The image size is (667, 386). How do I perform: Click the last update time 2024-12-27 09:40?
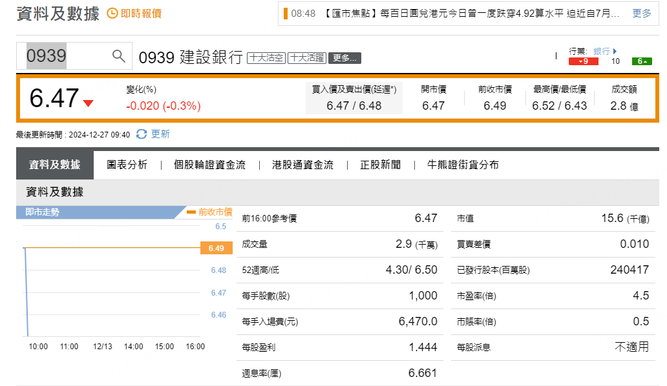click(x=99, y=135)
